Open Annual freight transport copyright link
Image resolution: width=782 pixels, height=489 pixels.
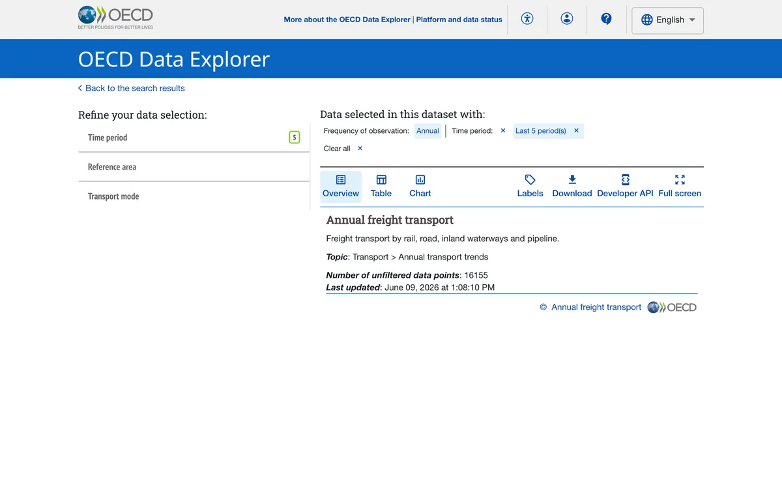click(x=596, y=307)
